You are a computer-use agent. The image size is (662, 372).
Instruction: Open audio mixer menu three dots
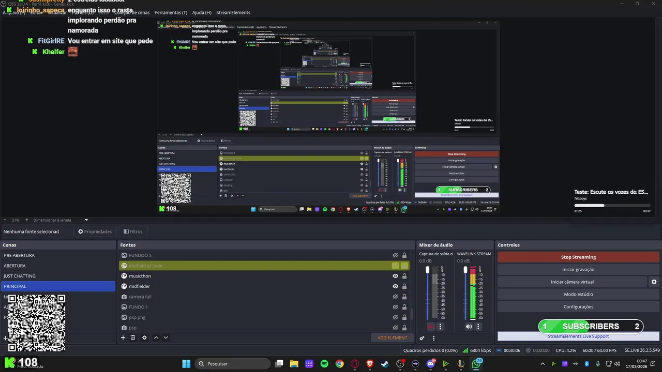(433, 338)
